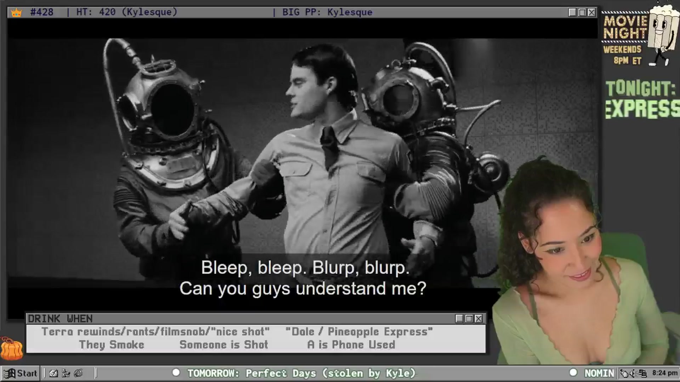Click the 'They Smoke' rule
The image size is (680, 382).
[x=112, y=345]
